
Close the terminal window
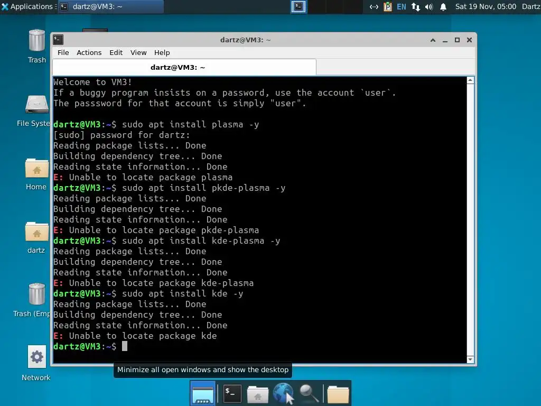pos(469,40)
